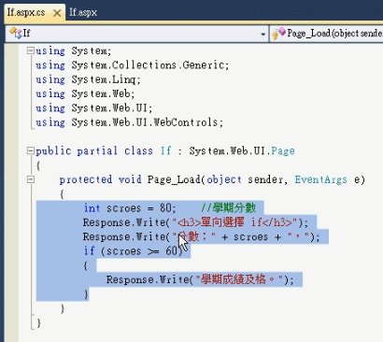Screen dimensions: 383x342
Task: Click on 'using System.Linq;' line
Action: [x=88, y=79]
